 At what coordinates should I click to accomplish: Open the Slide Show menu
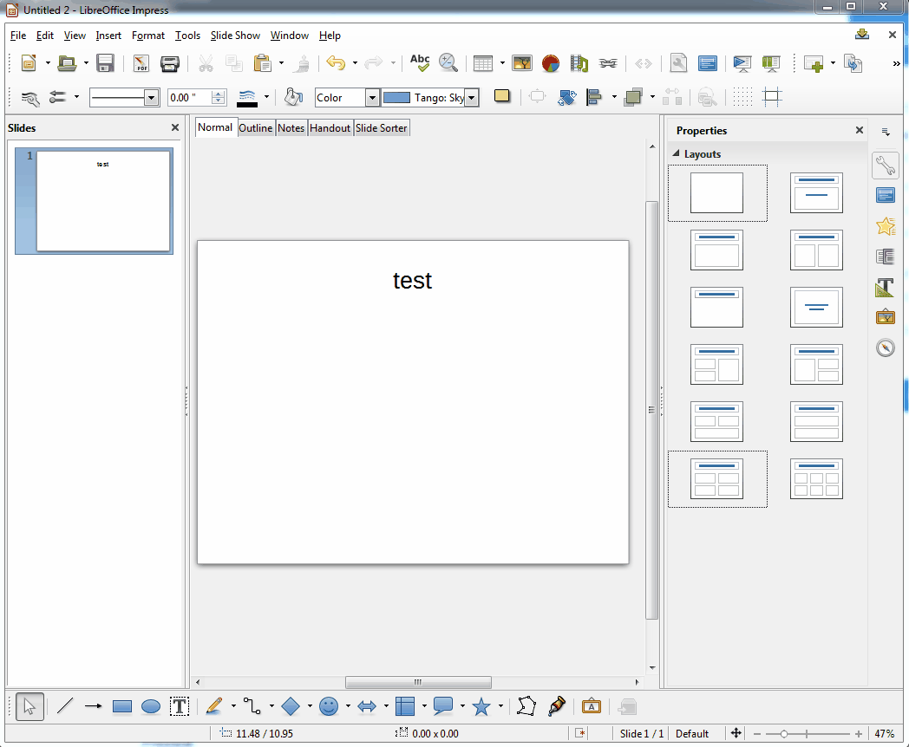point(235,36)
